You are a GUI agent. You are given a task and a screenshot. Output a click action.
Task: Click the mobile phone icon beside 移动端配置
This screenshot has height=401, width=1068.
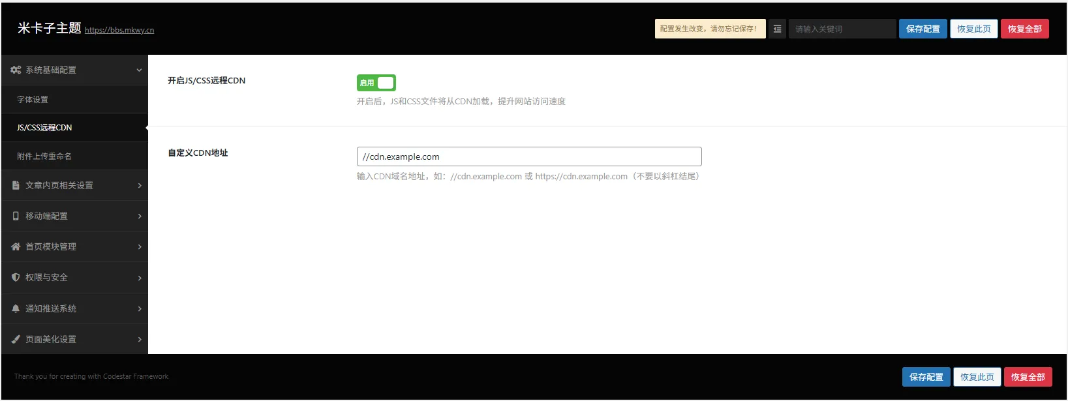pos(16,216)
